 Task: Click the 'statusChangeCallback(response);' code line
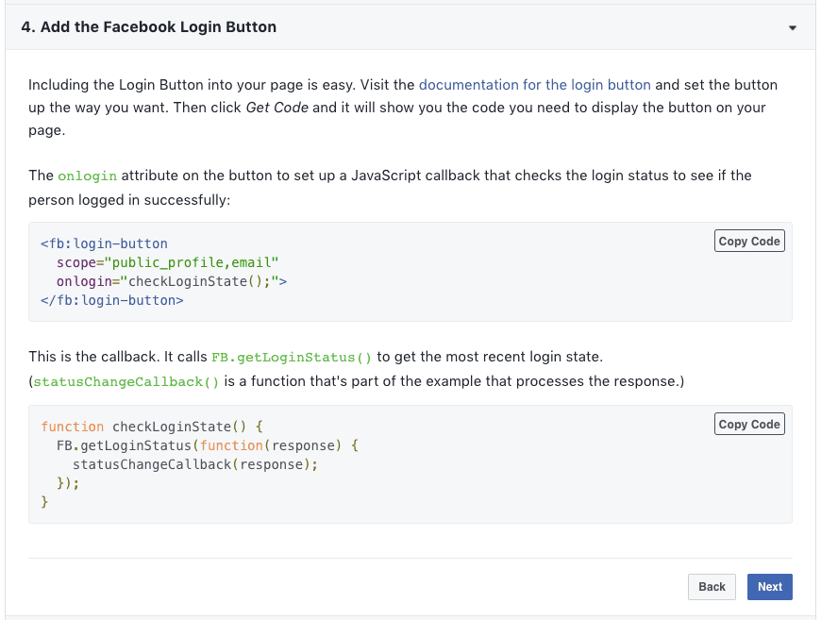(195, 464)
